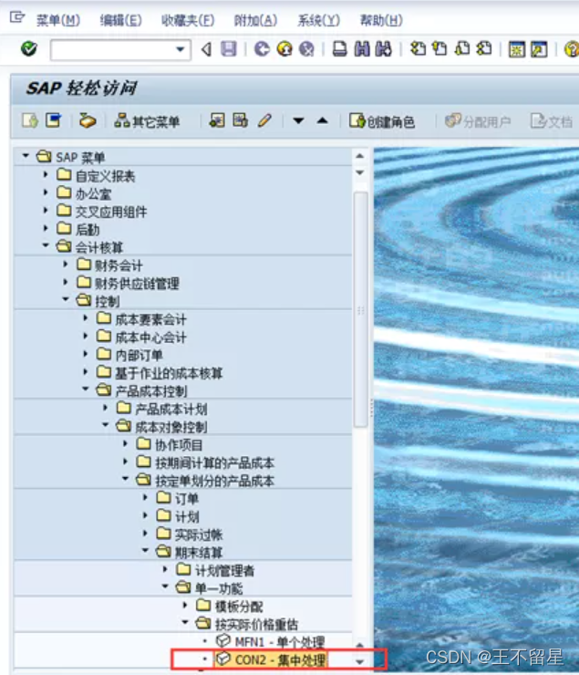Click the Add to Favorites icon
The image size is (579, 675).
[x=217, y=120]
